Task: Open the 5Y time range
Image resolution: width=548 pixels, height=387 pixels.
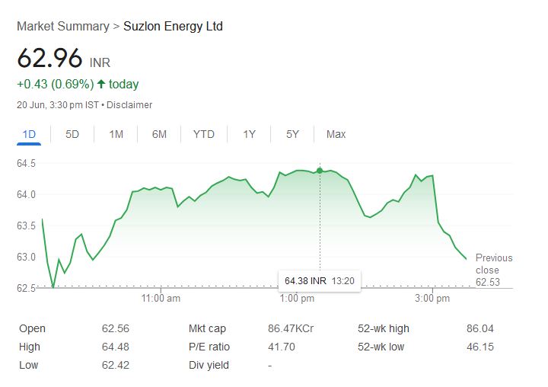Action: (292, 134)
